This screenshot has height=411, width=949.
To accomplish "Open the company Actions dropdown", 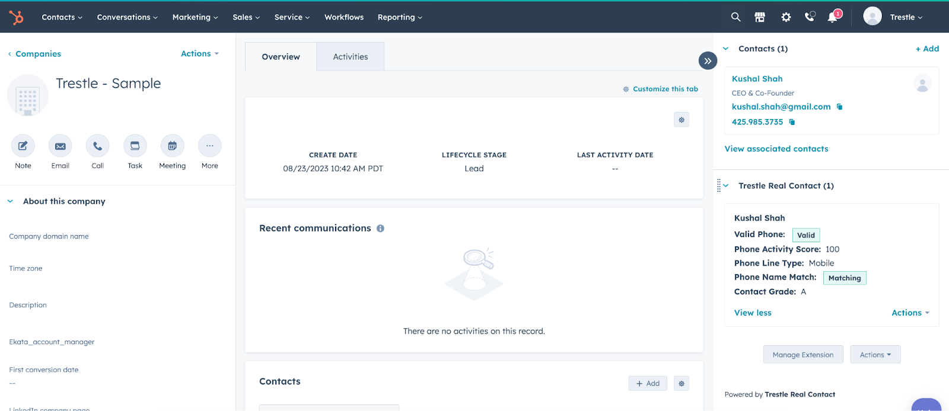I will point(200,53).
